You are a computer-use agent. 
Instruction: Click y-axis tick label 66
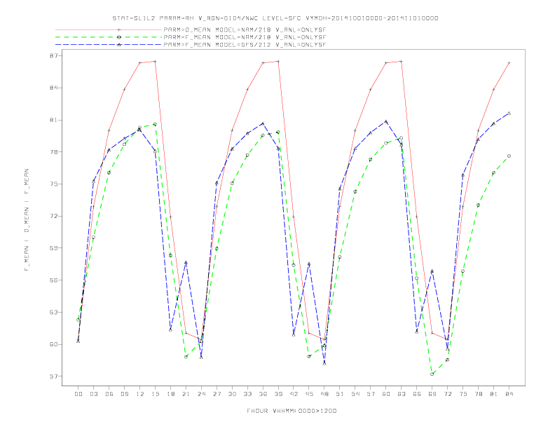[x=55, y=280]
